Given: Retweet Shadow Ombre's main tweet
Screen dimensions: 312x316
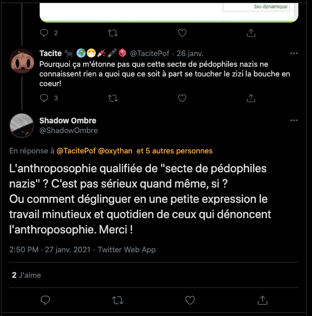Looking at the screenshot, I should 118,299.
